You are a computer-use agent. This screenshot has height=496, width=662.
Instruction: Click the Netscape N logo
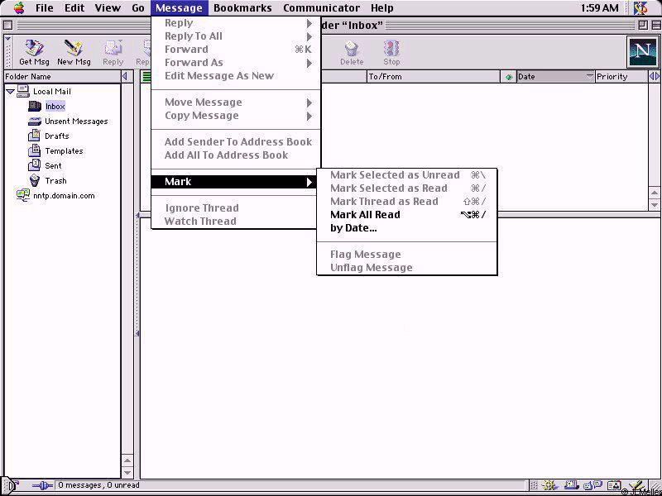(642, 52)
